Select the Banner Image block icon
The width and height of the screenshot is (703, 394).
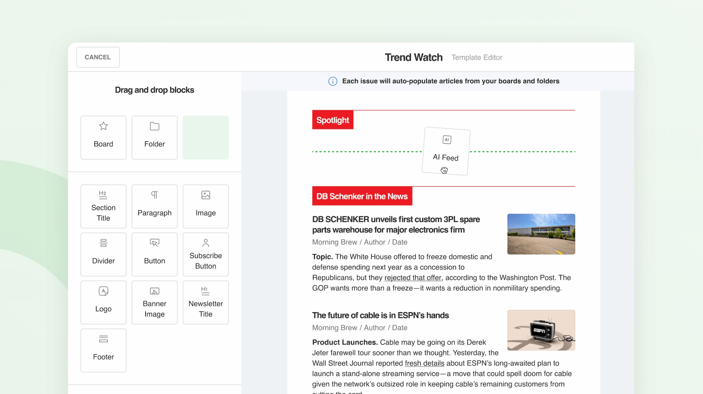tap(155, 291)
